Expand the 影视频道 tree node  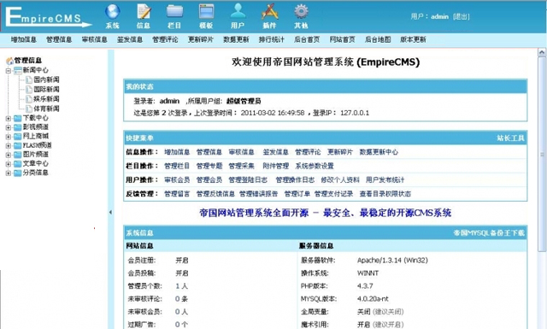coord(9,127)
